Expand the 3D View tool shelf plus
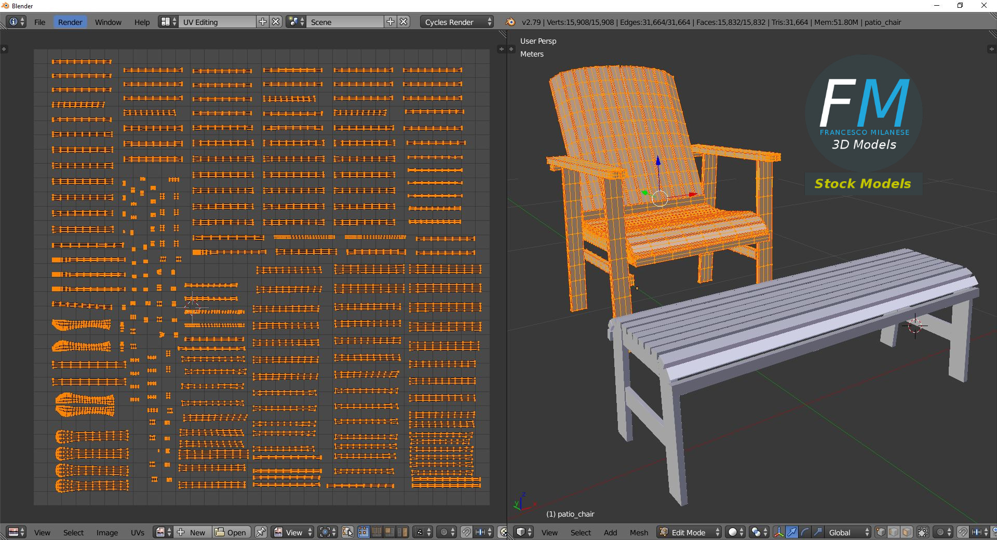 [511, 49]
